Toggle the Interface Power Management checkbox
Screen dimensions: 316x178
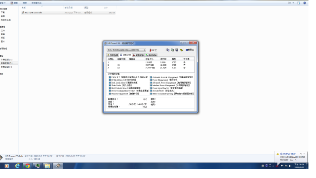pos(151,86)
